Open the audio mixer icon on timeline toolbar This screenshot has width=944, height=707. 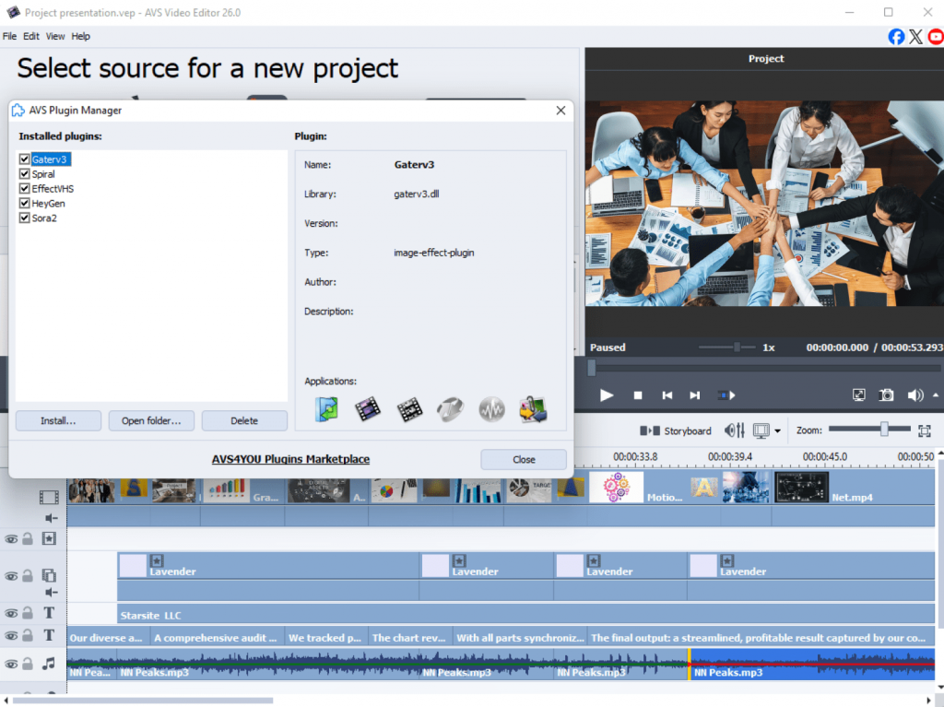[x=735, y=430]
